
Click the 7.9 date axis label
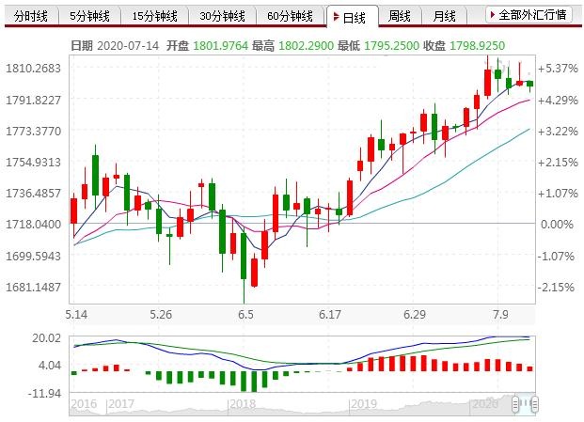pos(500,315)
